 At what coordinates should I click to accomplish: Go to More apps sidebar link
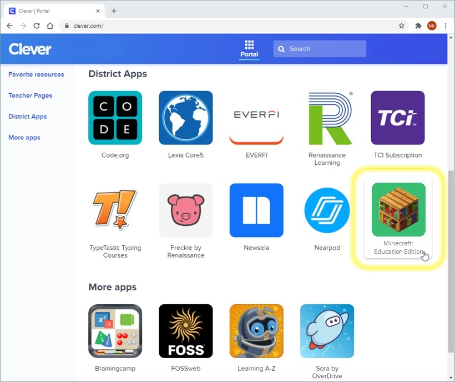24,138
